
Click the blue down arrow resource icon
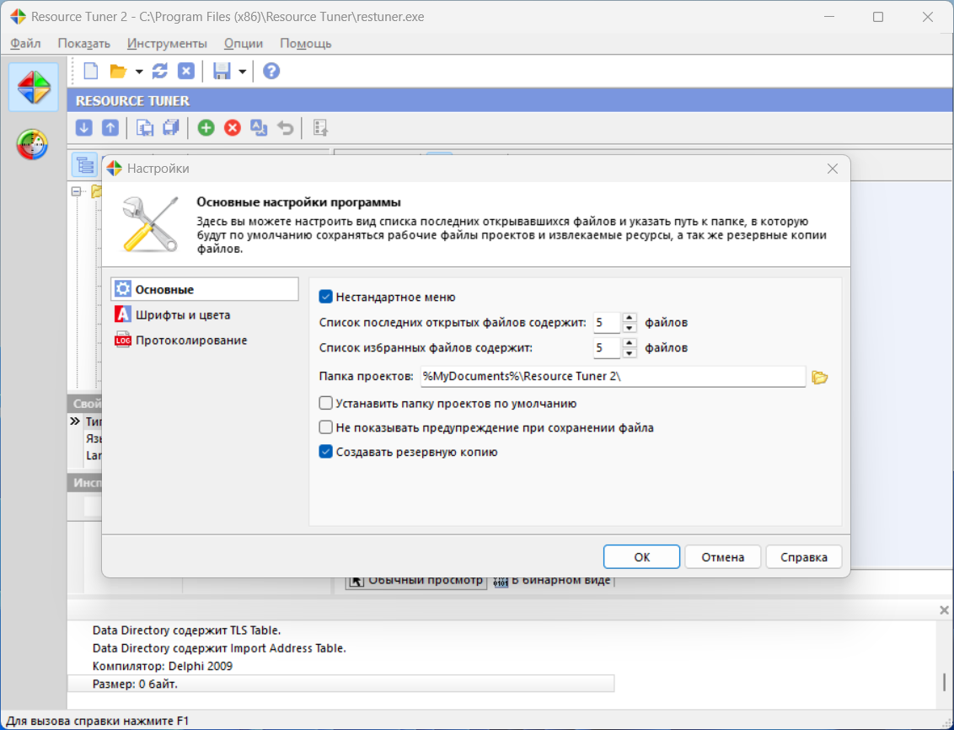click(x=84, y=128)
